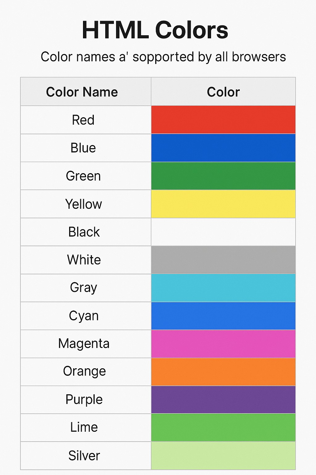316x475 pixels.
Task: Select the swatch in the White row
Action: (x=223, y=260)
